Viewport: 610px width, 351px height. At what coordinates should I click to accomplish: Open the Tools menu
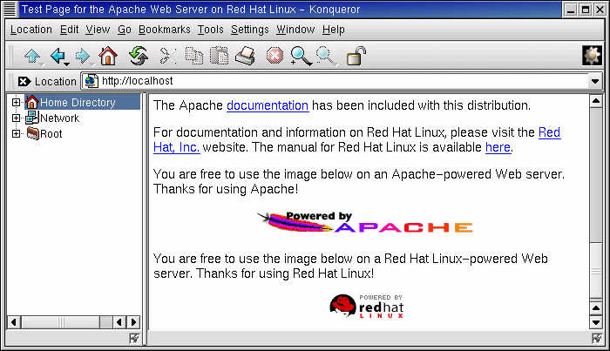[211, 30]
